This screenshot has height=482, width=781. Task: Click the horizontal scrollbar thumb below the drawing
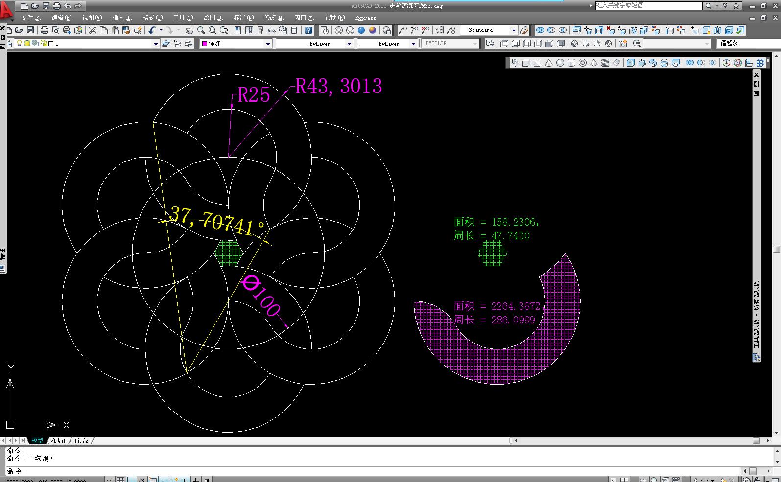pyautogui.click(x=756, y=441)
